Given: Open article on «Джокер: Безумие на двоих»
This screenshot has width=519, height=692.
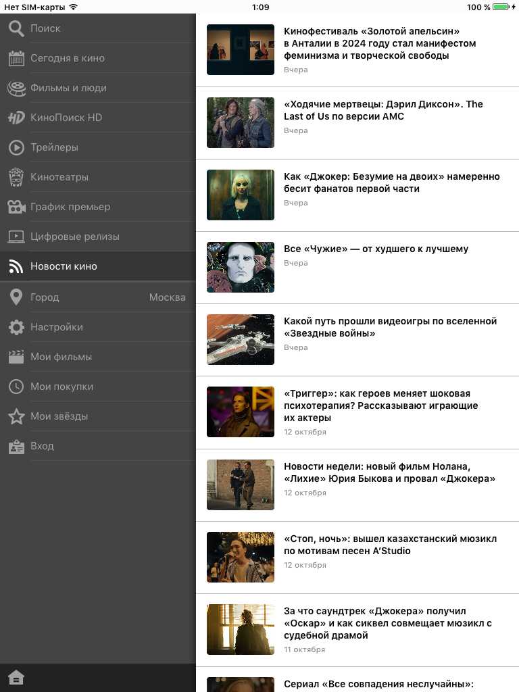Looking at the screenshot, I should coord(357,195).
